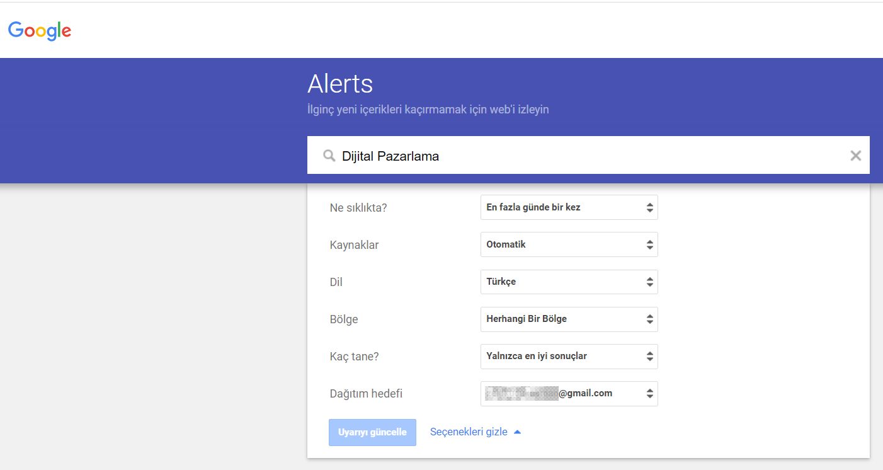Open the Kaç tane results dropdown
This screenshot has width=883, height=470.
tap(569, 356)
